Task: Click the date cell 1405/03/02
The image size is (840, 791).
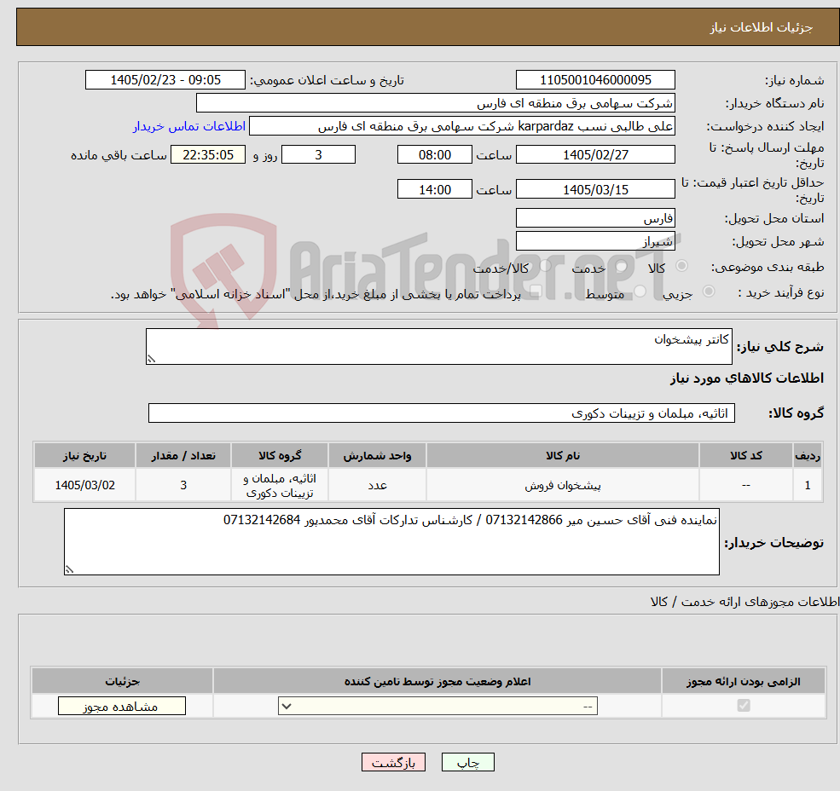Action: click(84, 485)
